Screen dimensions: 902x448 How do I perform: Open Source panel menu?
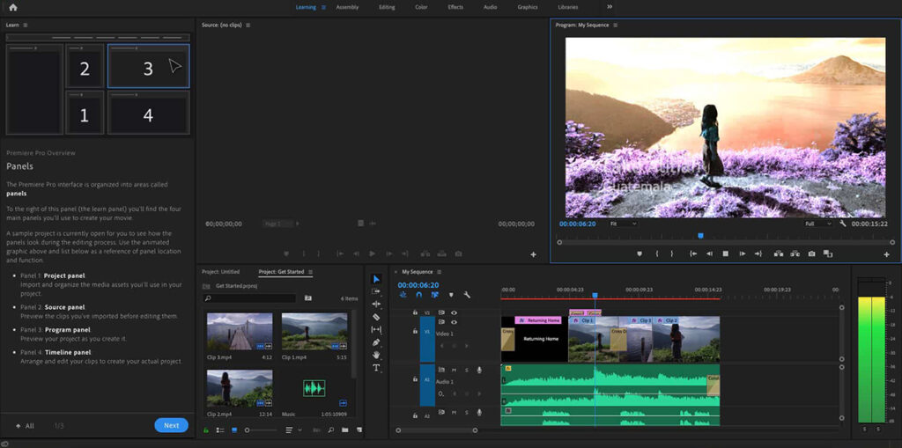[x=248, y=25]
